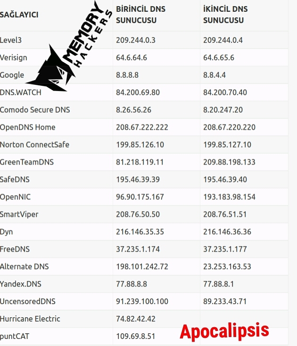Click Comodo Secure DNS address 8.26.56.26
This screenshot has height=346, width=297.
point(134,110)
